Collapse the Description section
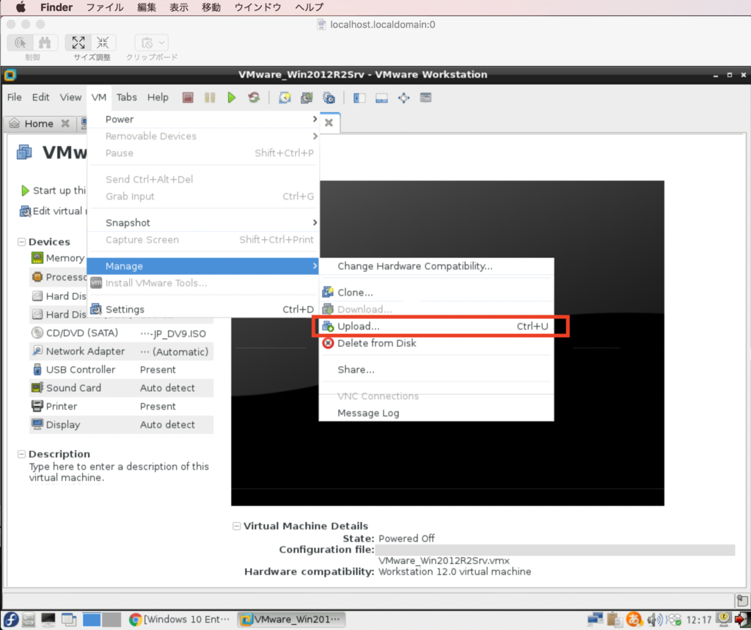751x630 pixels. click(x=21, y=454)
